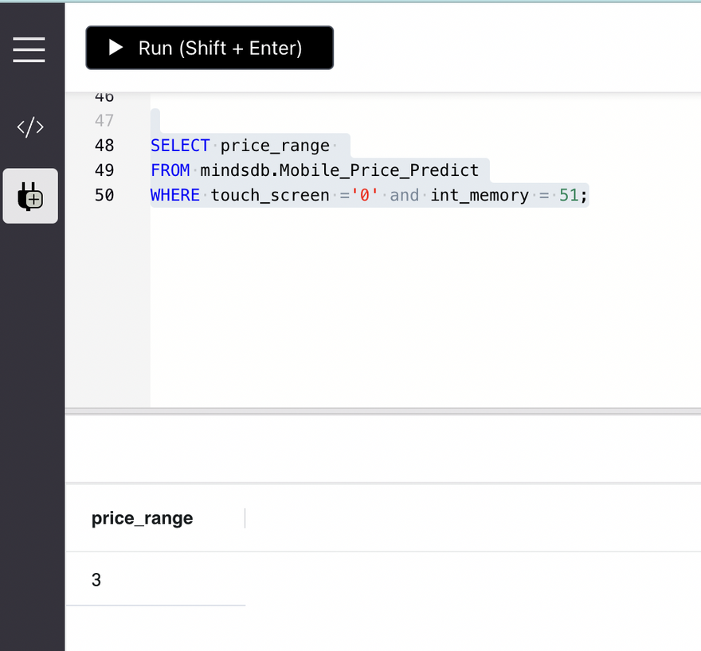Click line number 48 in the gutter
The height and width of the screenshot is (651, 701).
[104, 146]
